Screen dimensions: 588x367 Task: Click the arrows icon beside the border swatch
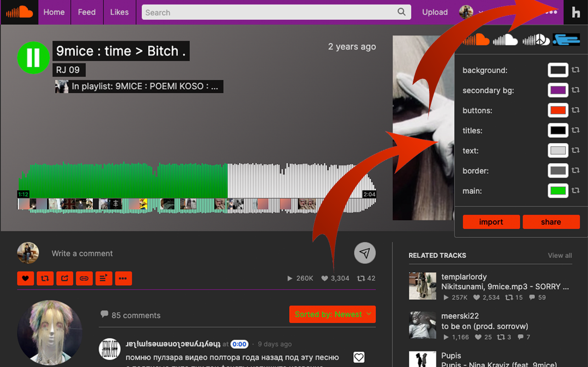click(x=576, y=171)
